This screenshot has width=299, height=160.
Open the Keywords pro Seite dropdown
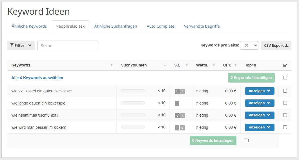249,45
